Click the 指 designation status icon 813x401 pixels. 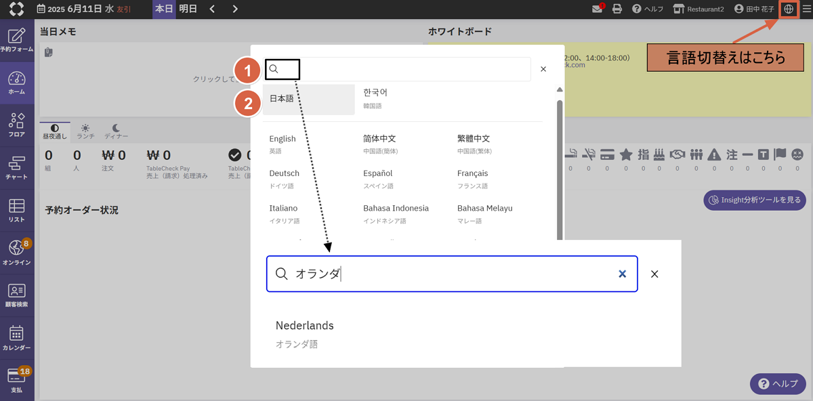(x=644, y=154)
